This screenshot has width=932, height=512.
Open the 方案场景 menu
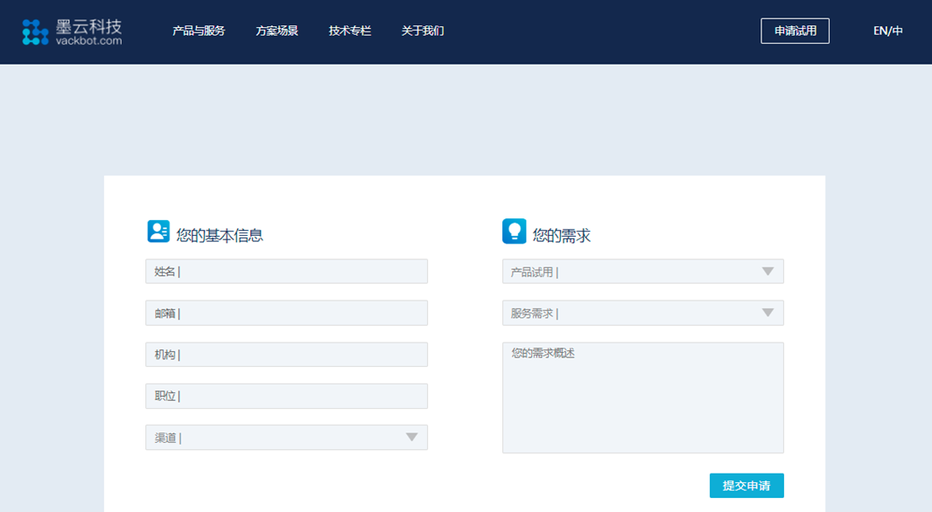tap(277, 31)
